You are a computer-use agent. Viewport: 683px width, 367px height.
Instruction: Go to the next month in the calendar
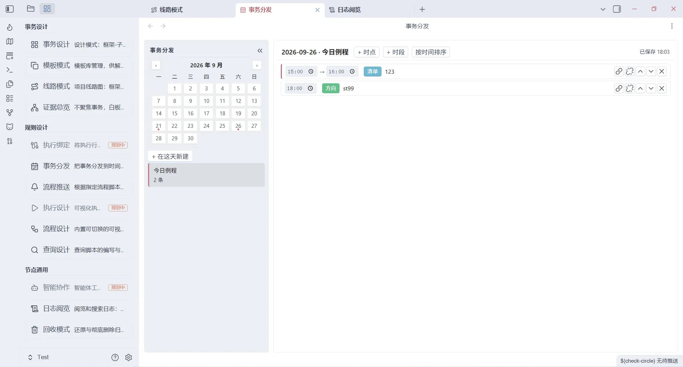pyautogui.click(x=257, y=65)
